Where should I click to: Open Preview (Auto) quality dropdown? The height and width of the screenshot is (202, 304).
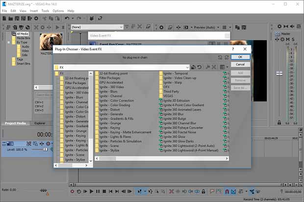[x=218, y=27]
